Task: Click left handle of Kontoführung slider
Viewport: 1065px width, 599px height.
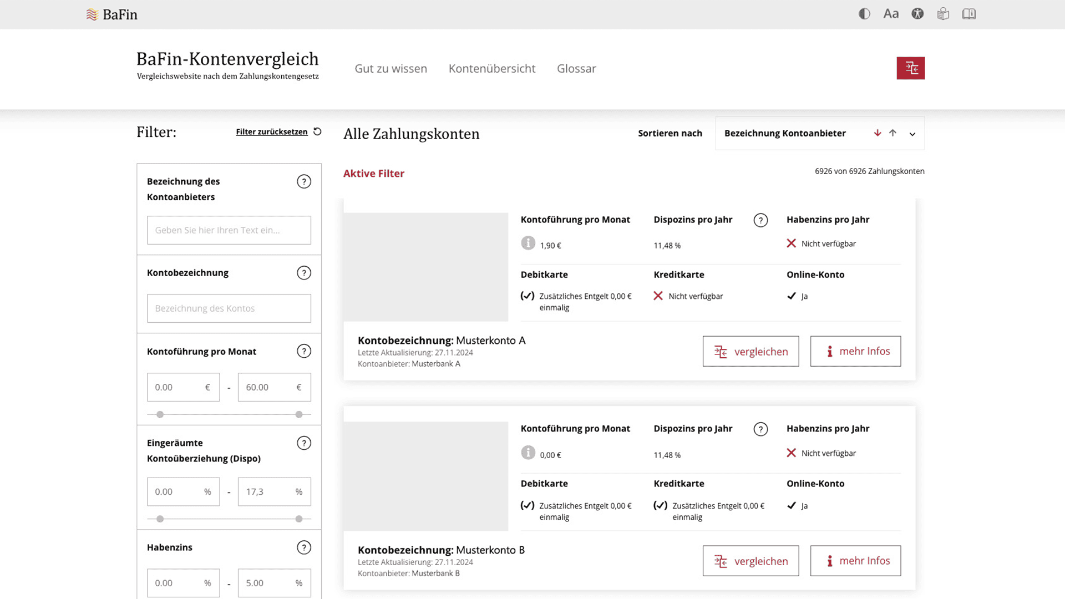Action: [160, 414]
